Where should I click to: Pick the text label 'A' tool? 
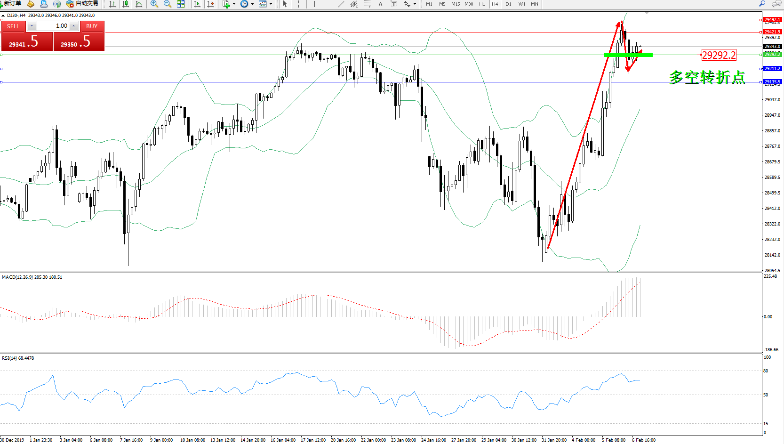coord(380,4)
